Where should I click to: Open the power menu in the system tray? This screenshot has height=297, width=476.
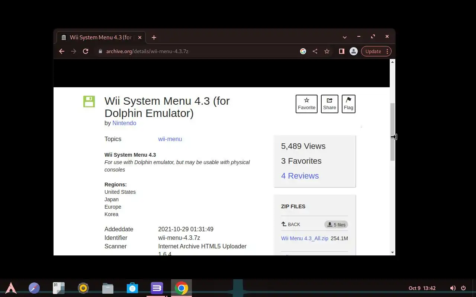tap(463, 288)
